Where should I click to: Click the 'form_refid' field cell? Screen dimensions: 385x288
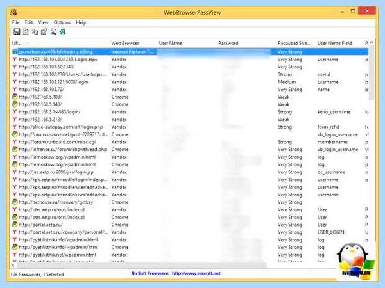328,127
